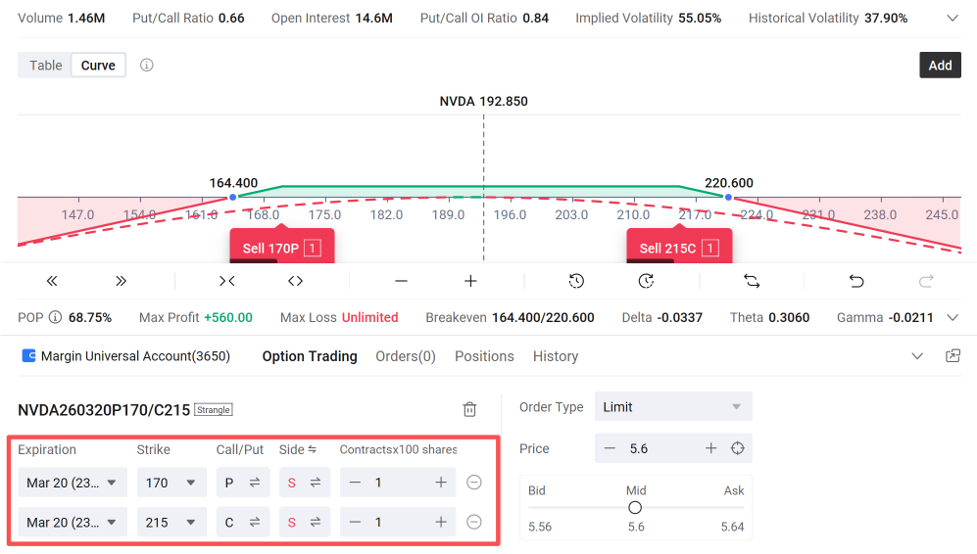Click the Bid price 5.56

[x=540, y=527]
